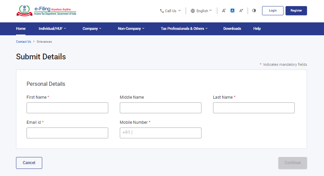Expand Tax Professionals & Others menu
The image size is (324, 176).
click(x=184, y=29)
